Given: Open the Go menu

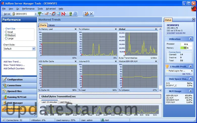Looking at the screenshot, I should pyautogui.click(x=18, y=9).
